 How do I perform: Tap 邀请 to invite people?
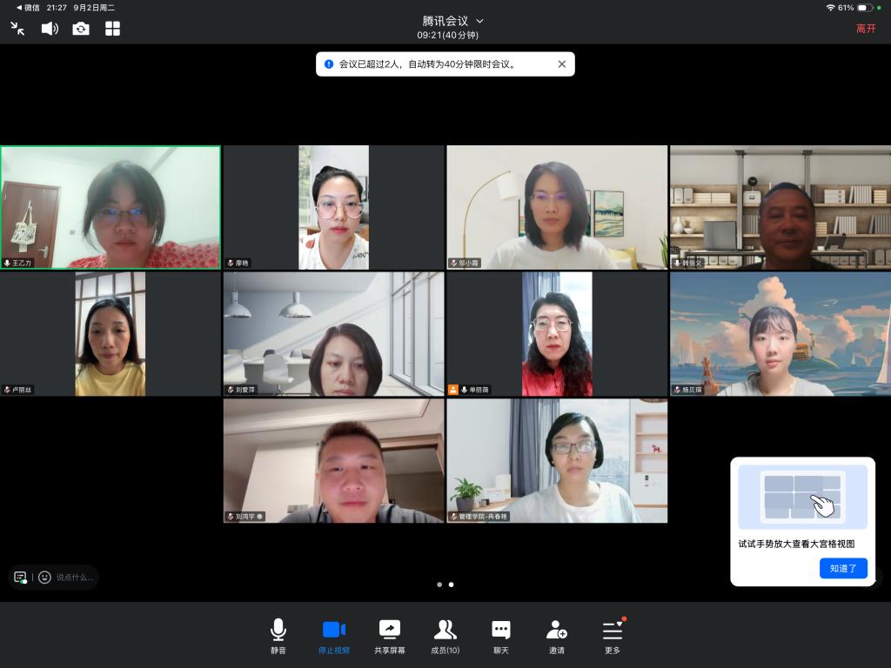(x=557, y=636)
